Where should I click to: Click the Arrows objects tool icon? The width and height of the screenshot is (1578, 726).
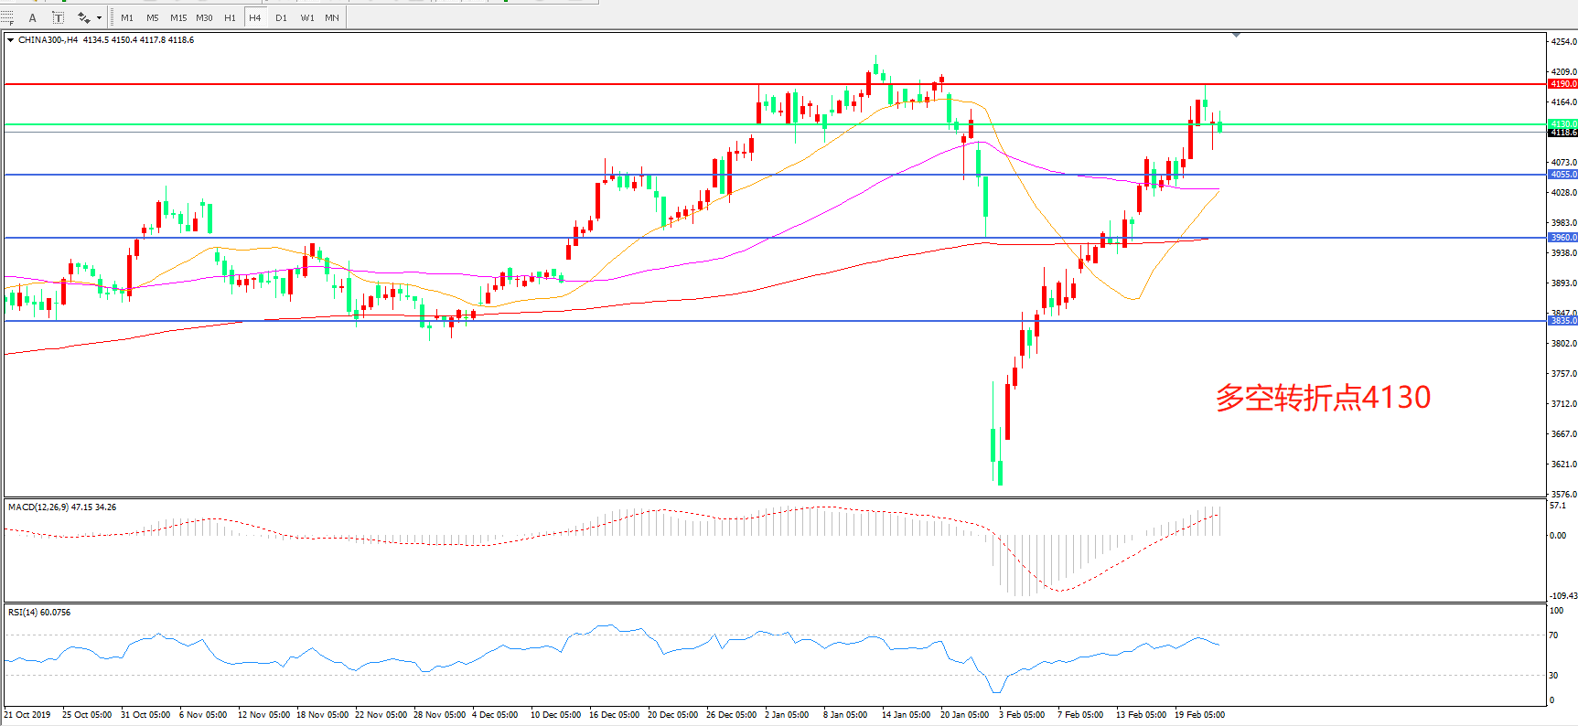(x=83, y=17)
